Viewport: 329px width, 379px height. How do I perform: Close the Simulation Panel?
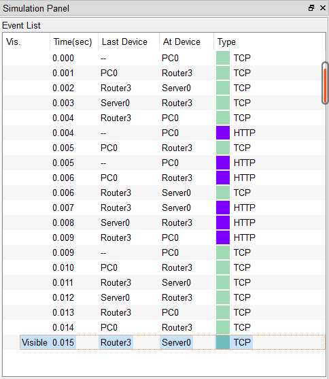[x=323, y=8]
